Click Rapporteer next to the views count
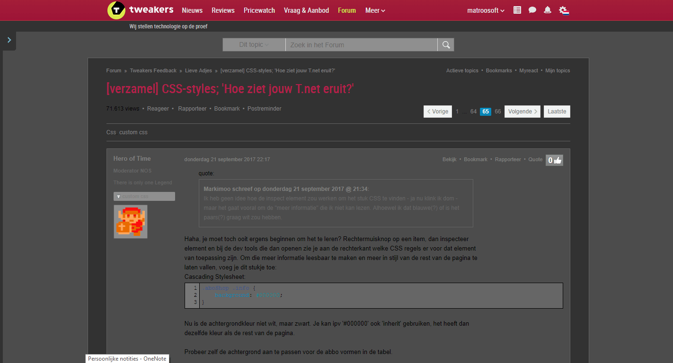 point(192,109)
